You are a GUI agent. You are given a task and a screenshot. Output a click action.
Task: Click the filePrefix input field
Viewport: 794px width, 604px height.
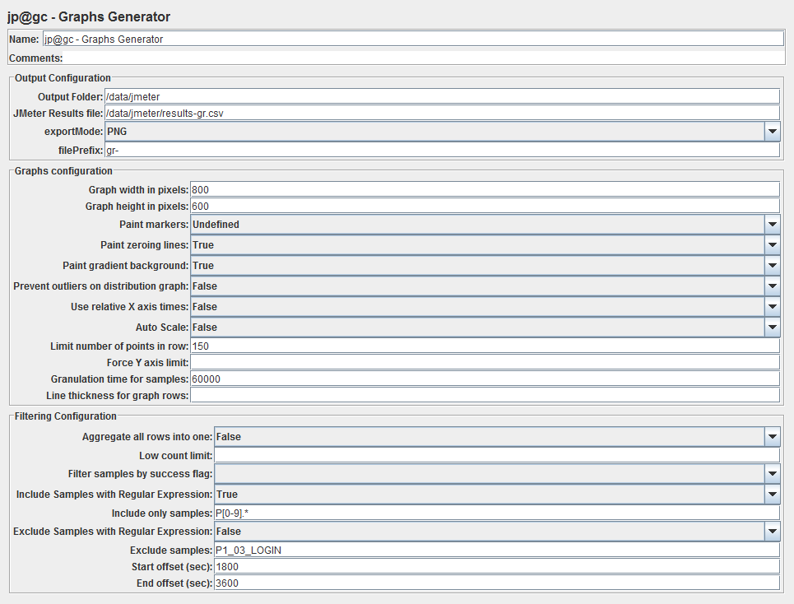pyautogui.click(x=442, y=151)
